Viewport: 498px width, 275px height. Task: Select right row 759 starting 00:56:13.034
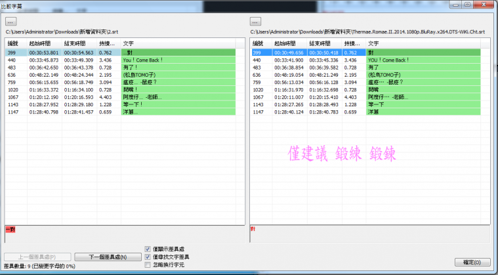[365, 82]
